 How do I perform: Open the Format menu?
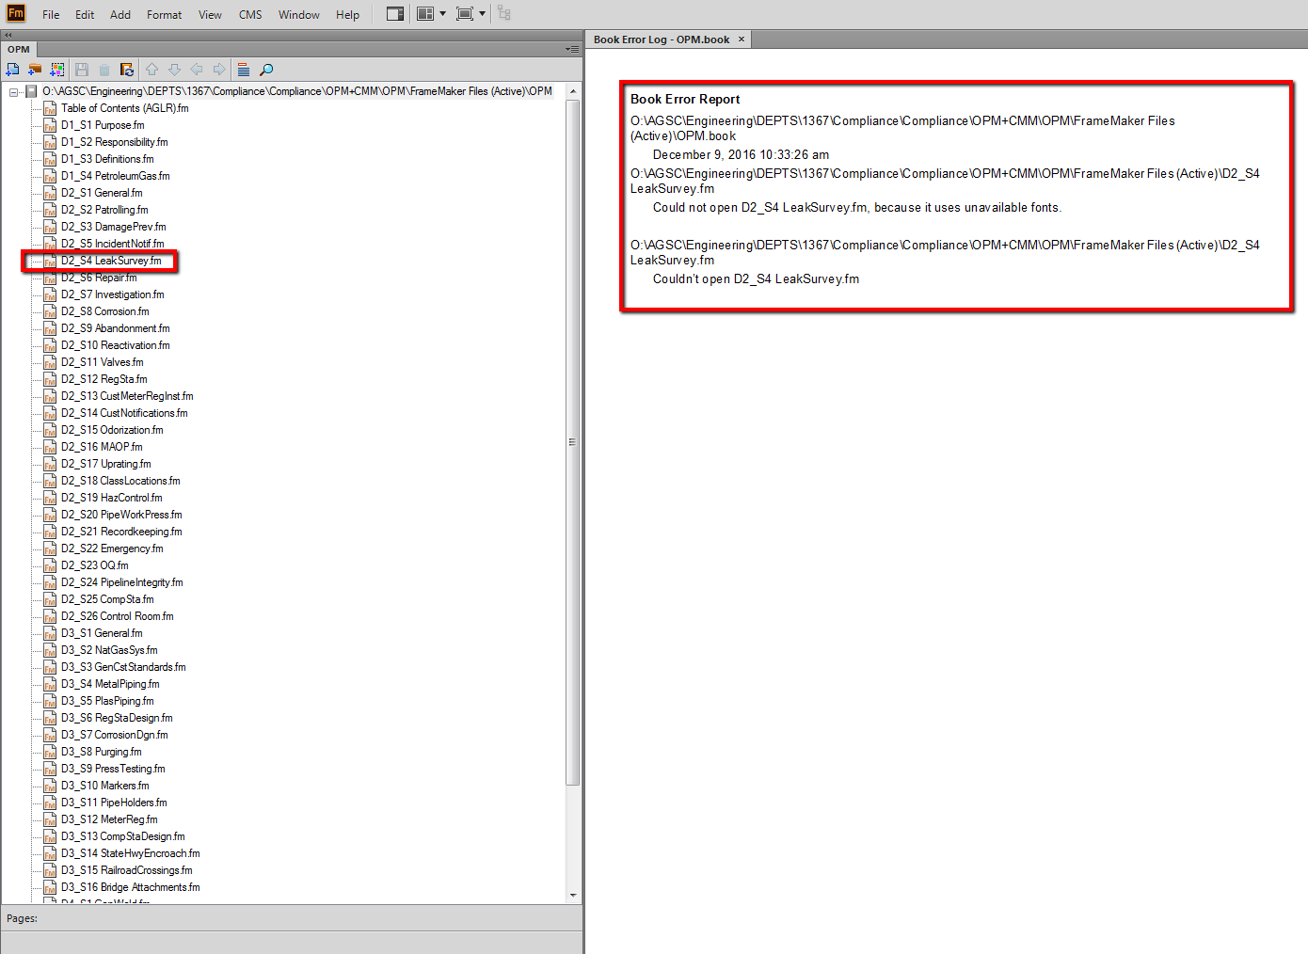click(x=165, y=15)
